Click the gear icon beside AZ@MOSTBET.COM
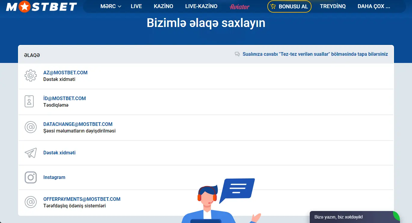The image size is (412, 223). [30, 76]
